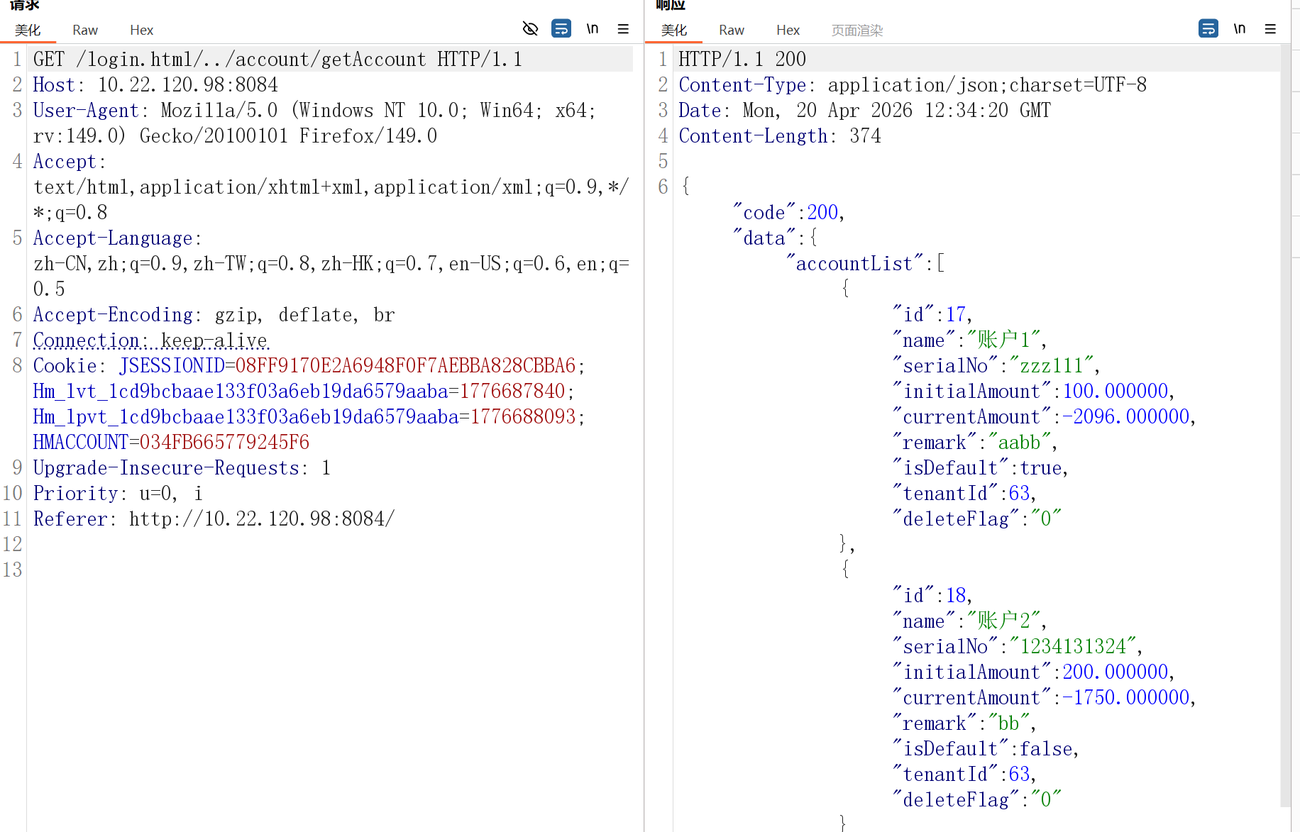Click the Host header value 10.22.120.98:8084
Viewport: 1300px width, 832px height.
(188, 84)
